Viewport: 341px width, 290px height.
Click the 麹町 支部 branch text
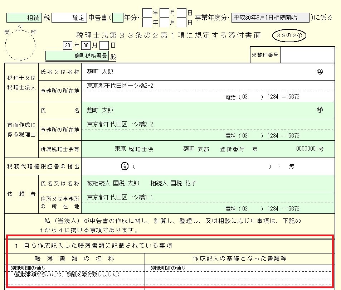click(x=196, y=149)
